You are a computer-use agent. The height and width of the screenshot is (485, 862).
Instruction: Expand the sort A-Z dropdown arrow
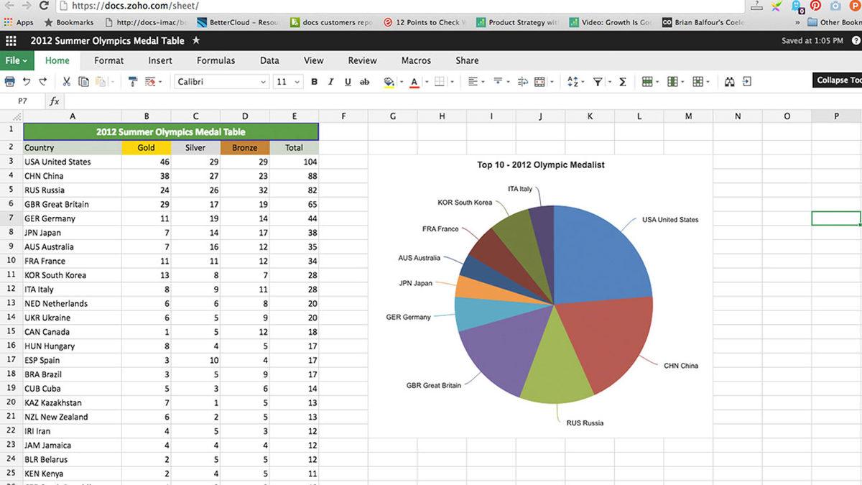583,81
